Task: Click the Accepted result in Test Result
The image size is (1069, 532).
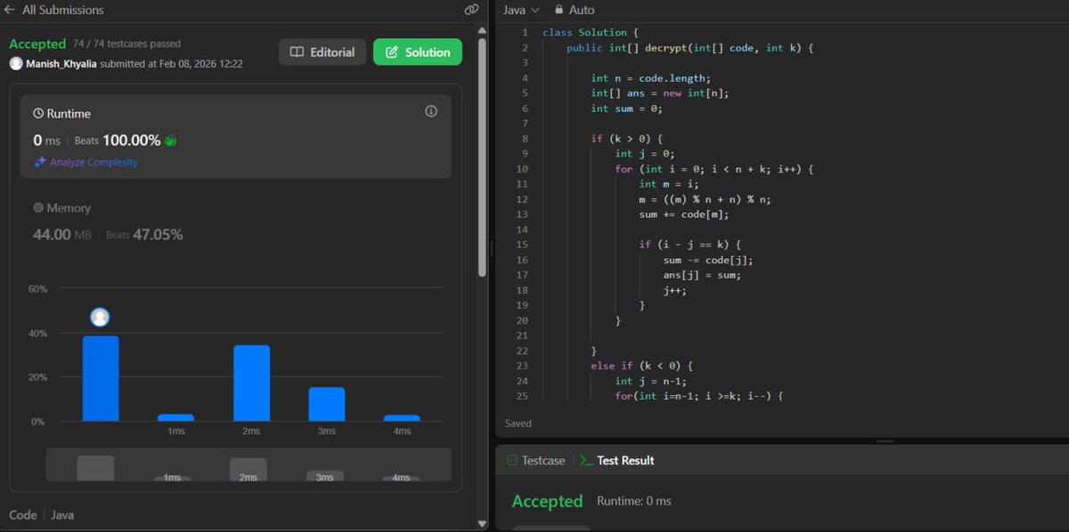Action: 547,501
